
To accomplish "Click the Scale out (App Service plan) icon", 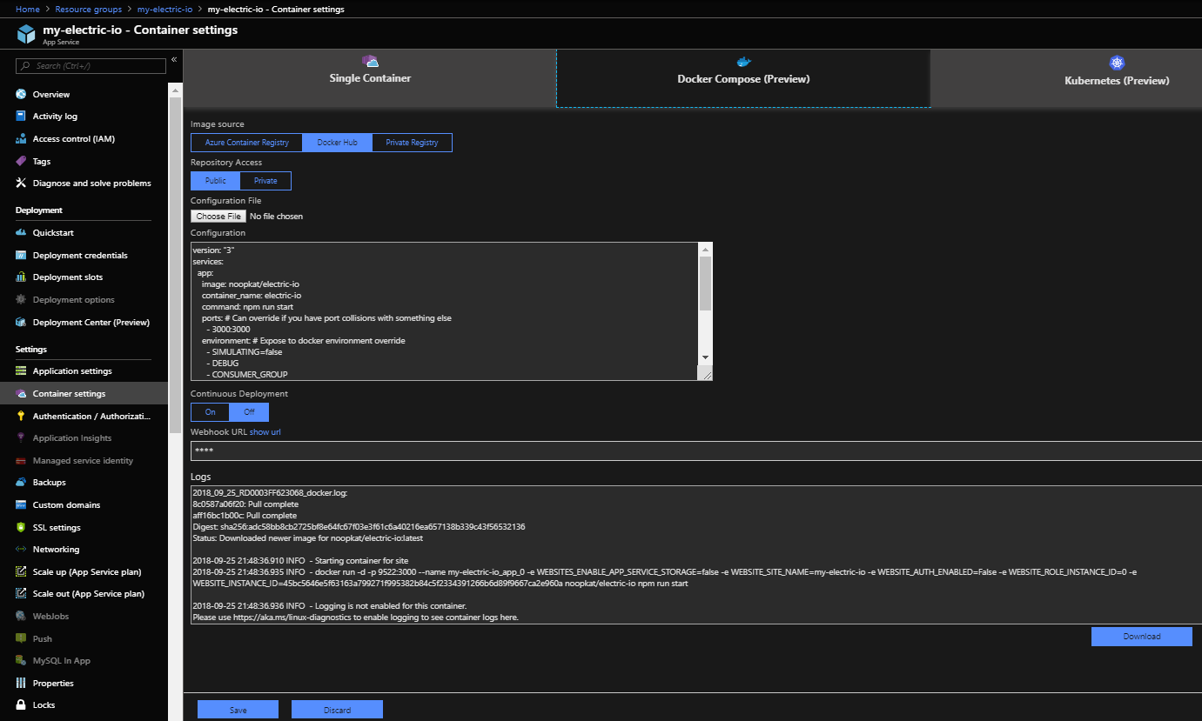I will (21, 594).
